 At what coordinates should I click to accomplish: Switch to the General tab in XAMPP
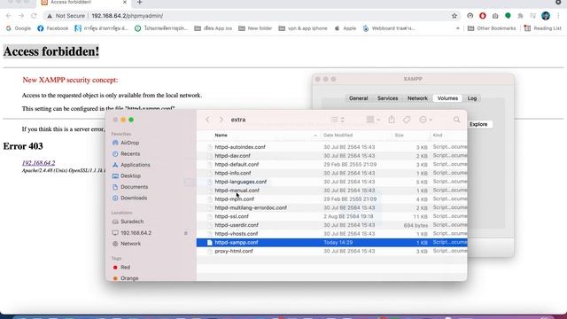[x=358, y=98]
